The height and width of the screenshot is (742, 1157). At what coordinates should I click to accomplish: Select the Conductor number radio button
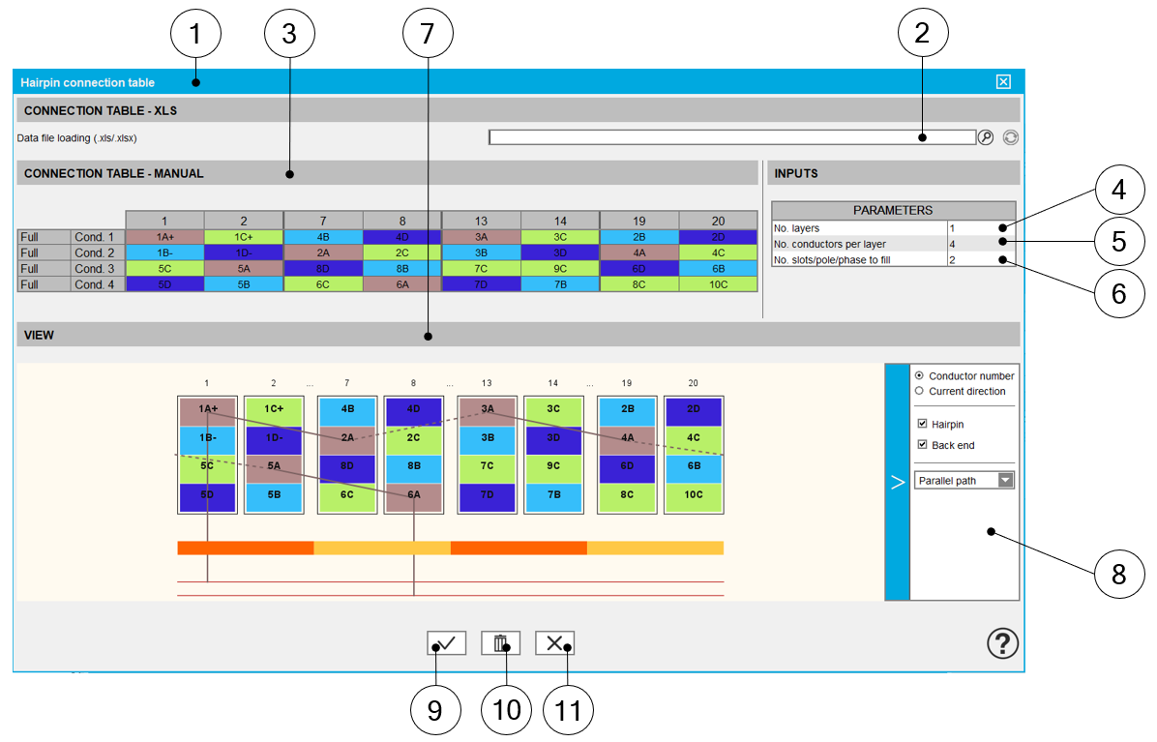coord(919,375)
